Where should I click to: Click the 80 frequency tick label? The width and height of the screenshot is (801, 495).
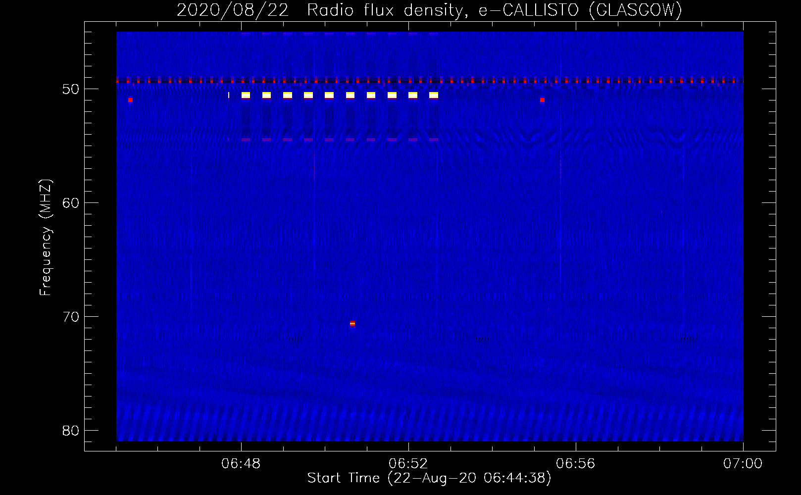(x=71, y=431)
